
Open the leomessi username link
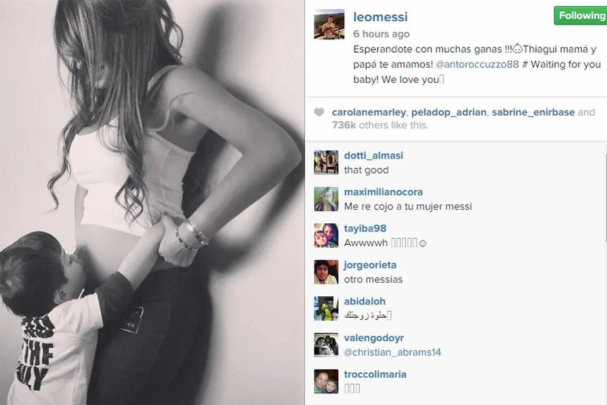point(380,17)
